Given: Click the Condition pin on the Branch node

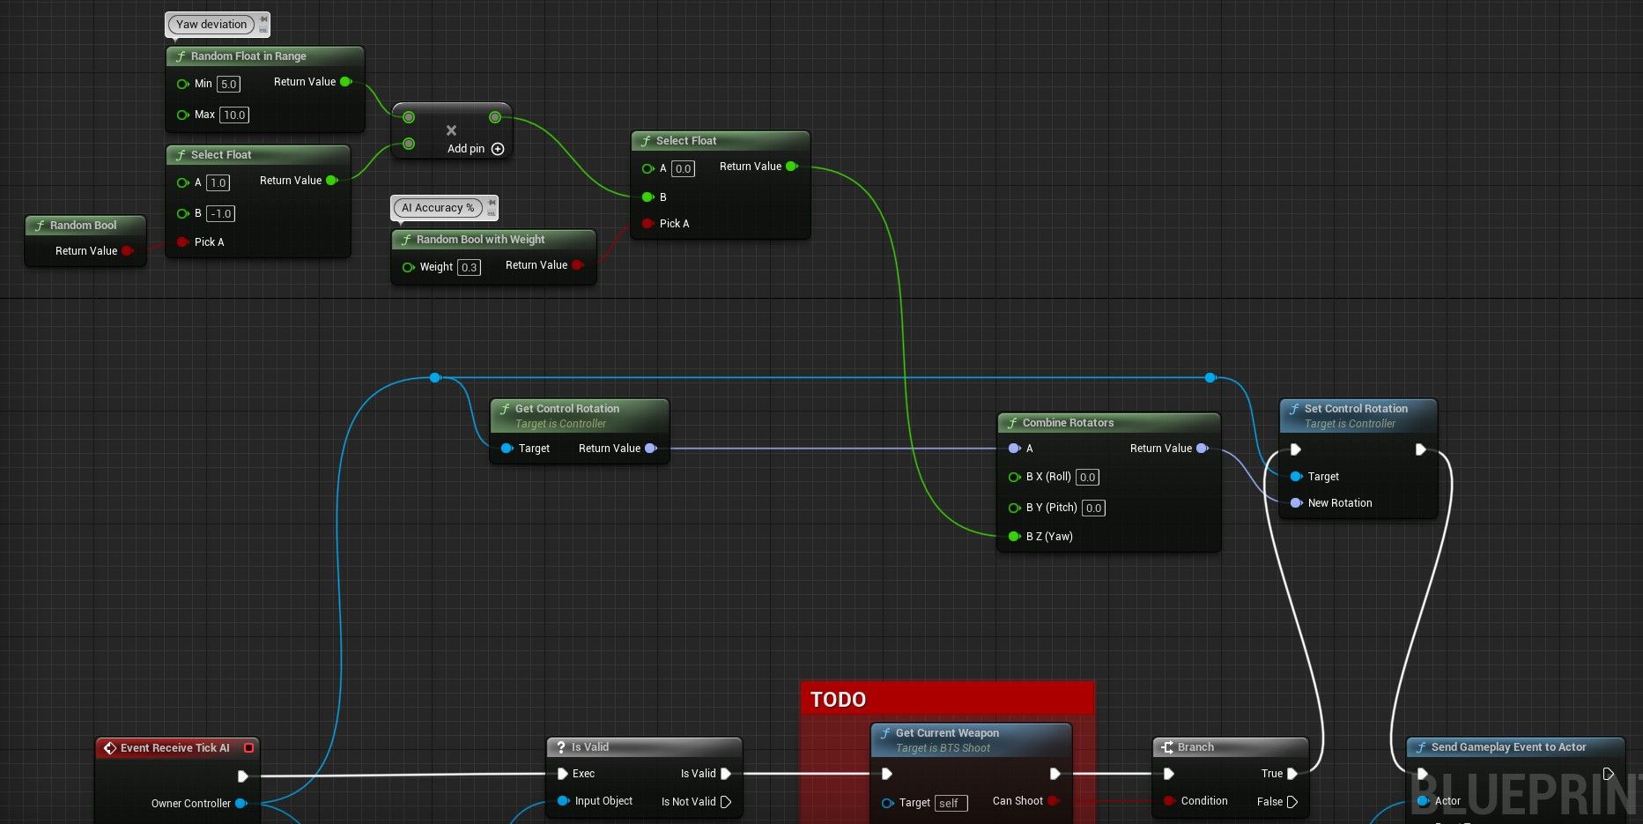Looking at the screenshot, I should 1169,800.
